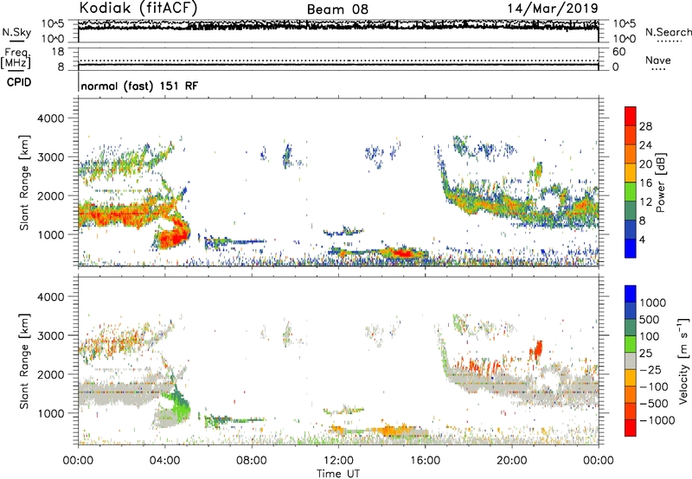Click the "Nave" legend label
The width and height of the screenshot is (692, 479).
point(657,60)
